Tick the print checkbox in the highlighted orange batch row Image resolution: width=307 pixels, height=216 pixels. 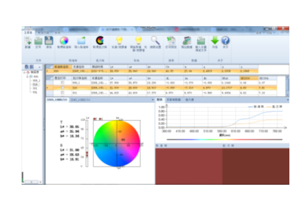[x=63, y=88]
